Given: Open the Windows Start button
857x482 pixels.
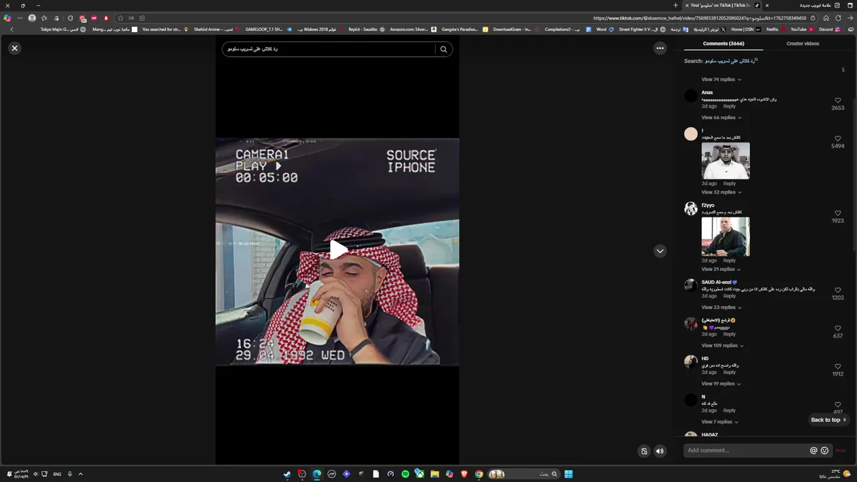Looking at the screenshot, I should [x=568, y=474].
